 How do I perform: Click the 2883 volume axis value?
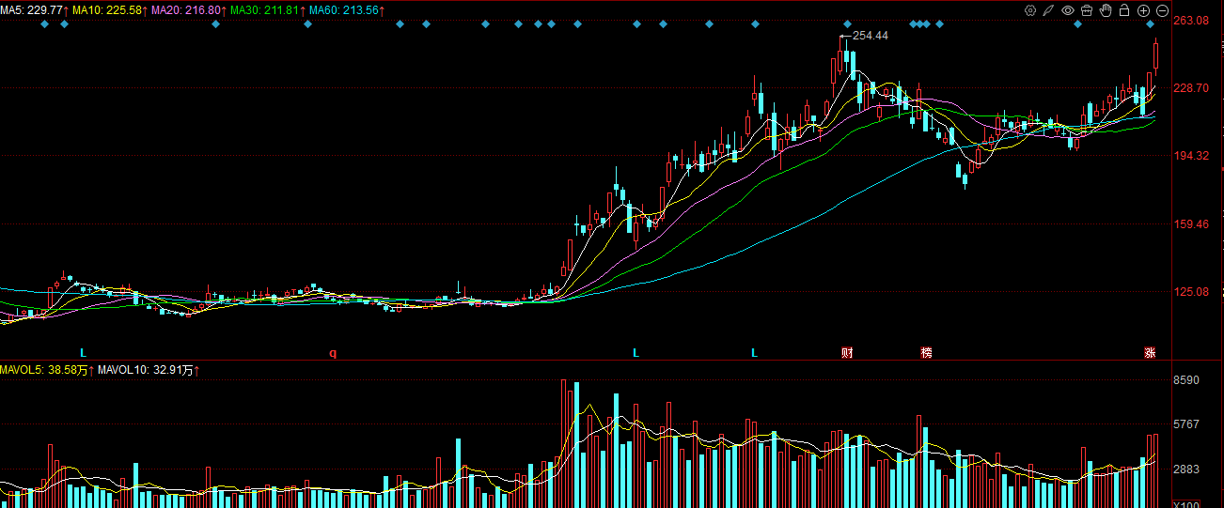[x=1186, y=468]
